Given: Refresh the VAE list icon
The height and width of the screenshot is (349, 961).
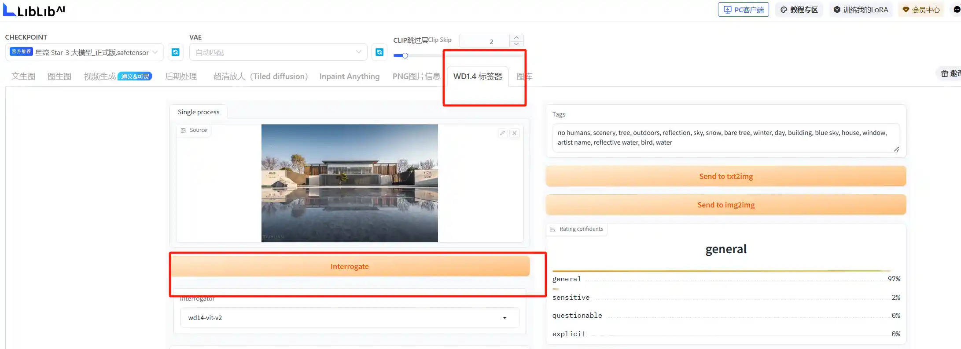Looking at the screenshot, I should tap(379, 52).
